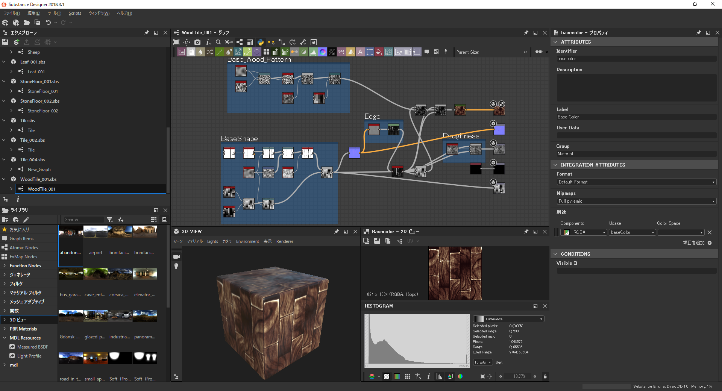Open the Python scripting icon in graph toolbar

pos(261,42)
